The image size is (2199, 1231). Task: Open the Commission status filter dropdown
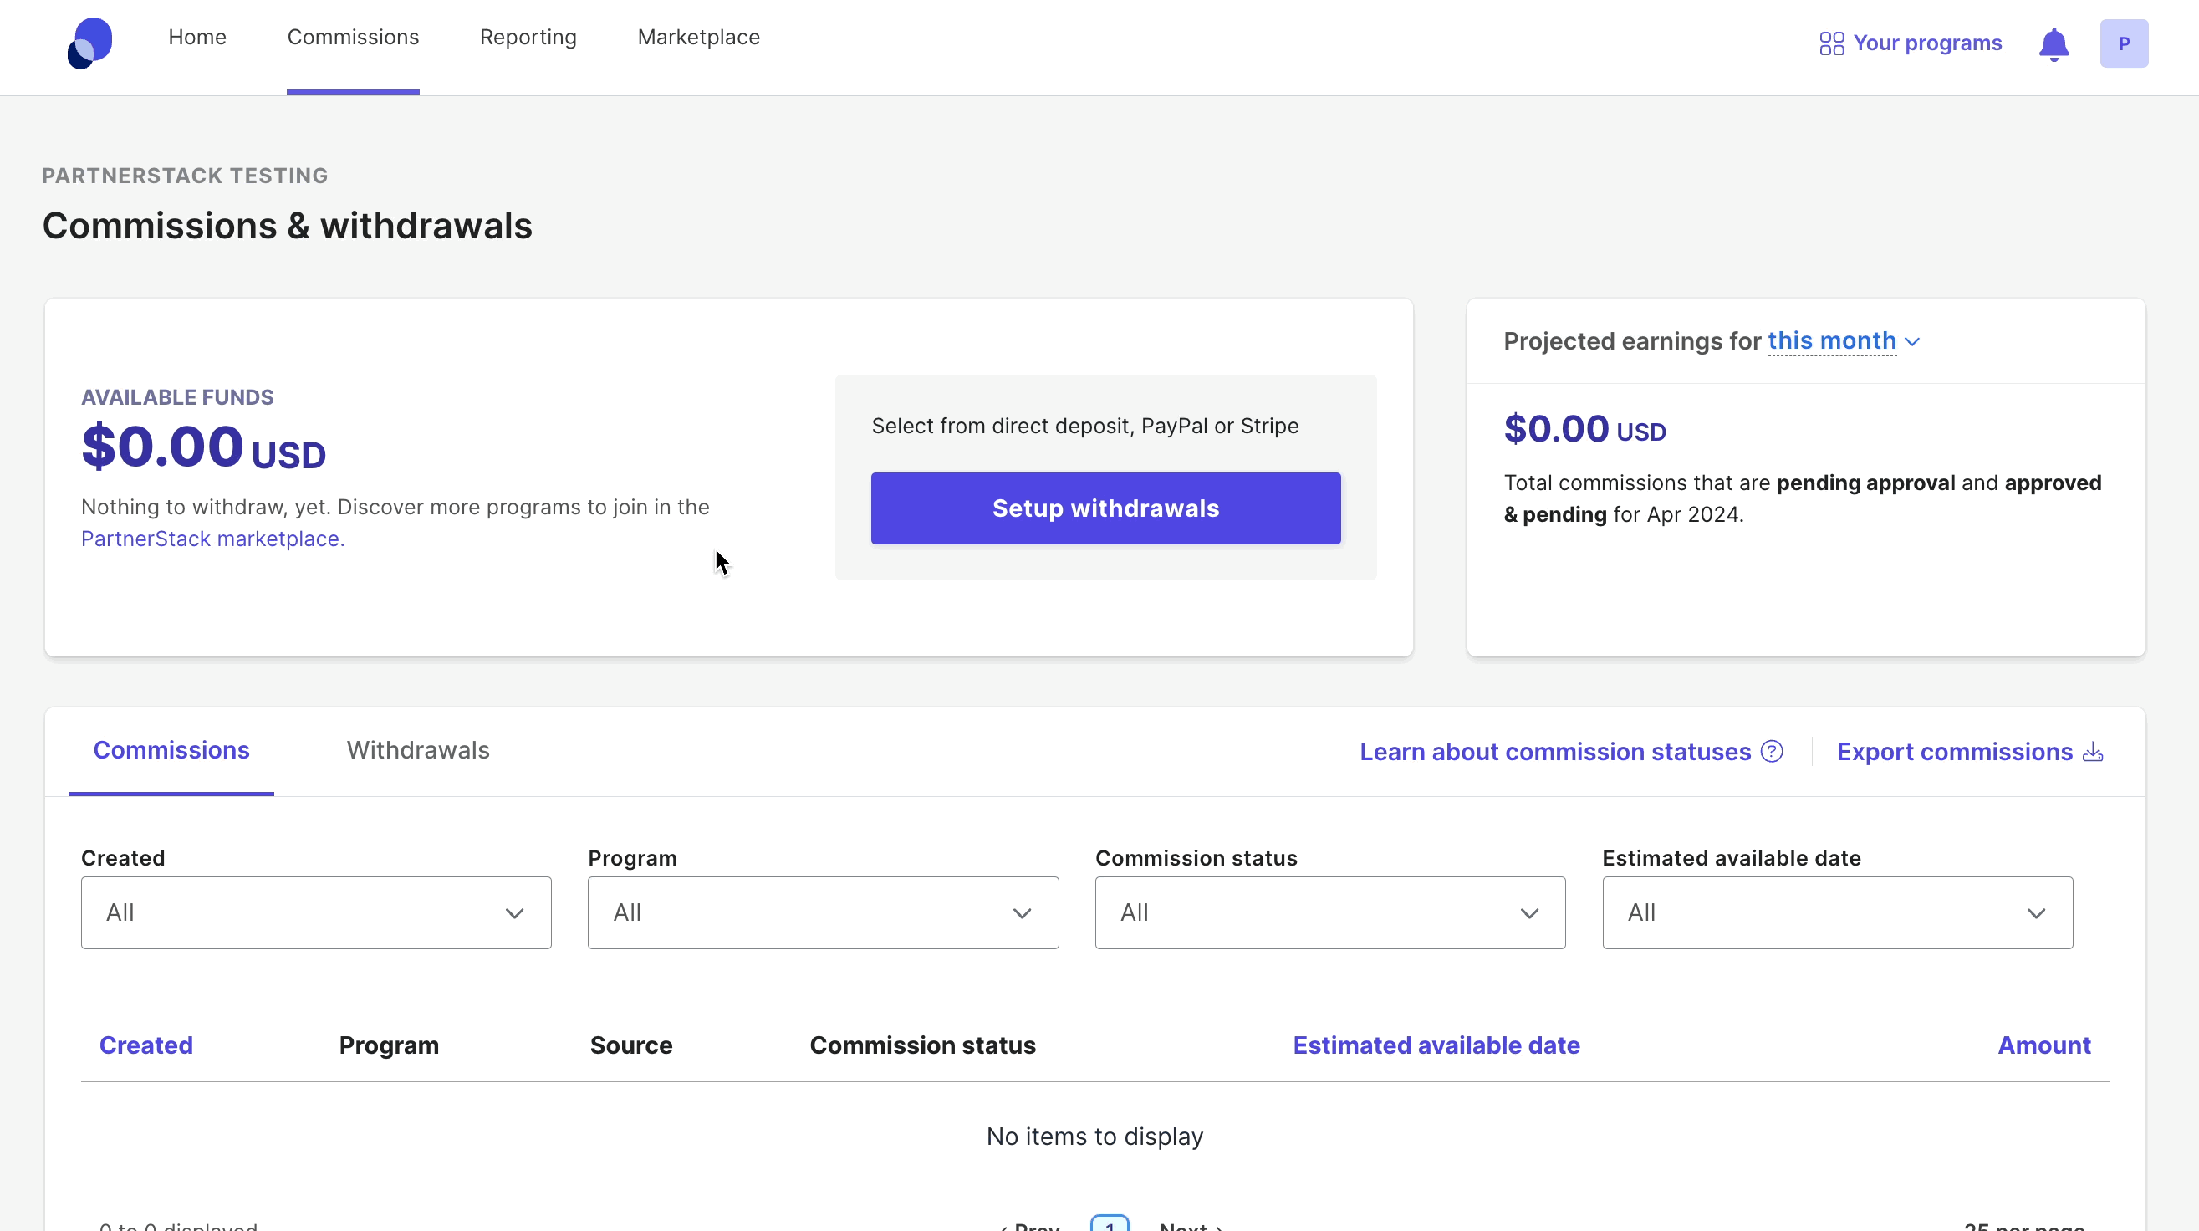pos(1330,912)
